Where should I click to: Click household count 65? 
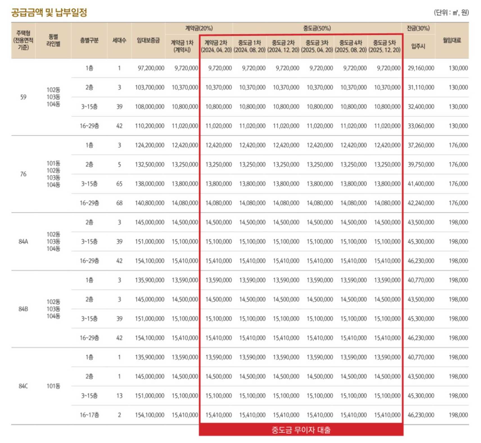coord(119,184)
